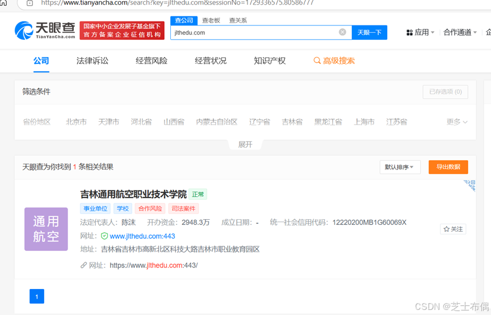The height and width of the screenshot is (315, 491).
Task: Expand 更多 regions list
Action: [x=457, y=122]
